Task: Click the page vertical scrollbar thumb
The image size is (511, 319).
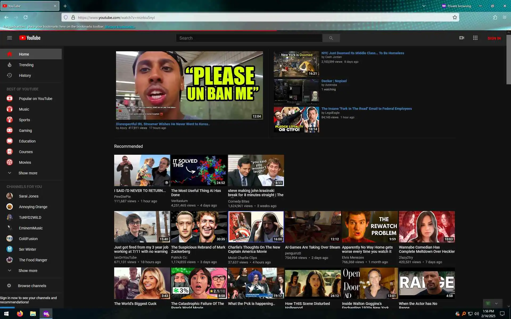Action: pos(508,60)
